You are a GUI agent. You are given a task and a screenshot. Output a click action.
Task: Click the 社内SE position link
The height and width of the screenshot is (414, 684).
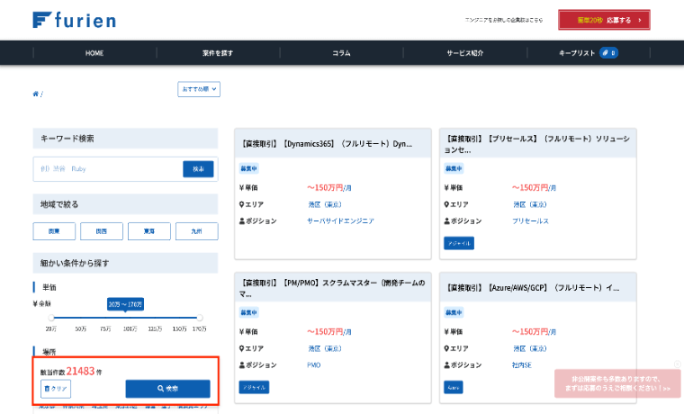[522, 365]
